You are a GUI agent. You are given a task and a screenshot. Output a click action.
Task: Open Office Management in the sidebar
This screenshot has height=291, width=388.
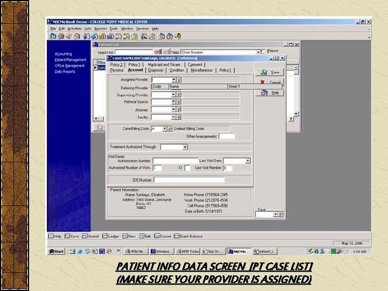(70, 66)
